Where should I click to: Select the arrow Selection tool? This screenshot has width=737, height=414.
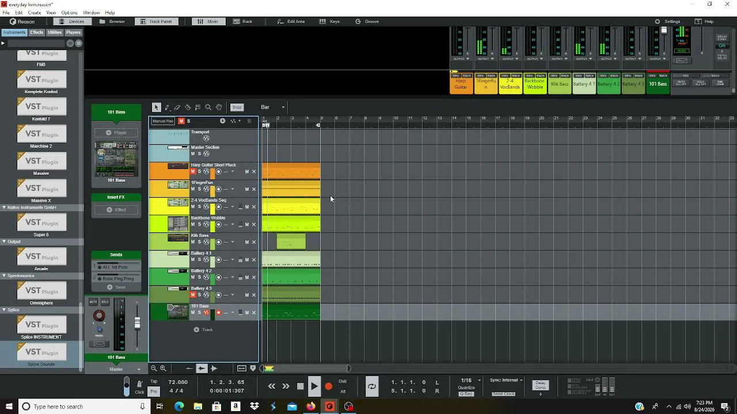point(156,108)
